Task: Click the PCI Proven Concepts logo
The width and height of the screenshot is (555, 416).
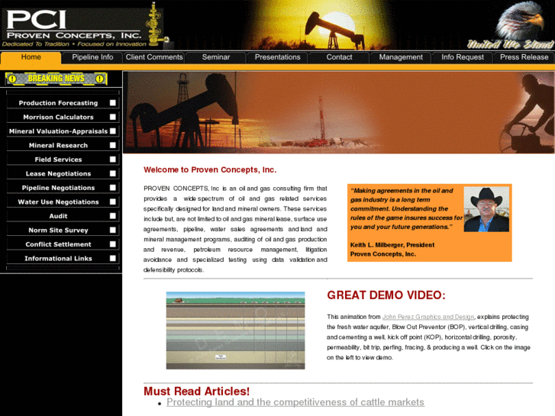Action: [85, 25]
